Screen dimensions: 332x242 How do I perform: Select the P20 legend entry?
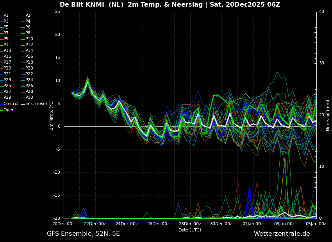(29, 68)
